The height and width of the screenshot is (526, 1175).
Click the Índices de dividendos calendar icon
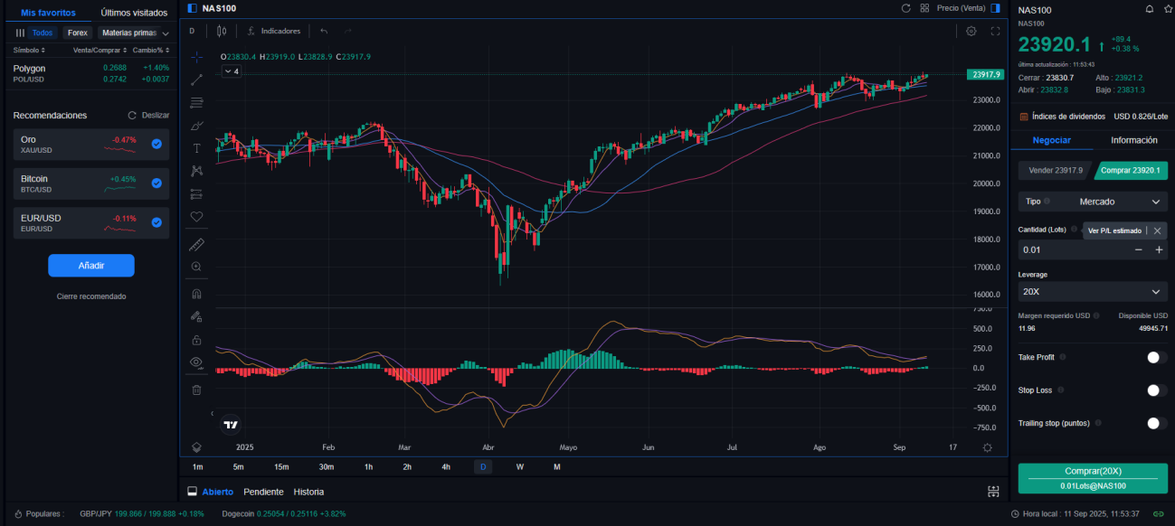pyautogui.click(x=1023, y=117)
